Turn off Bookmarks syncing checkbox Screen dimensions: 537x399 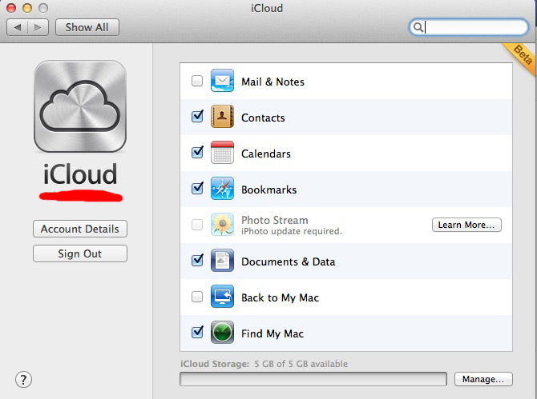197,190
